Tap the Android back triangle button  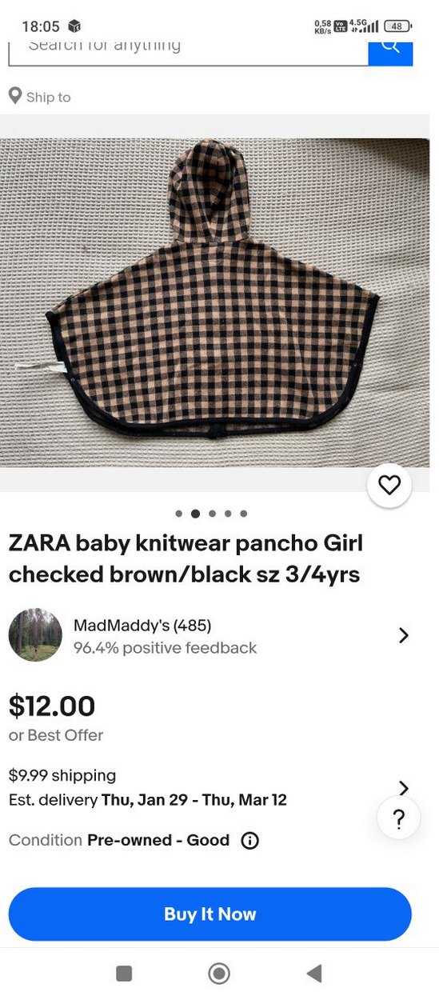[x=314, y=973]
